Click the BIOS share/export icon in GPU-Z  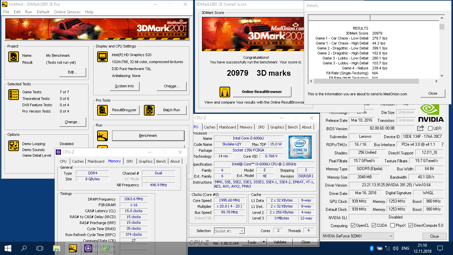click(421, 128)
